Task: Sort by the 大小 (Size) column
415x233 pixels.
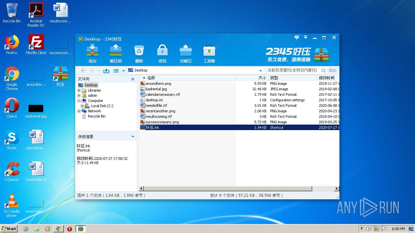Action: pyautogui.click(x=252, y=78)
